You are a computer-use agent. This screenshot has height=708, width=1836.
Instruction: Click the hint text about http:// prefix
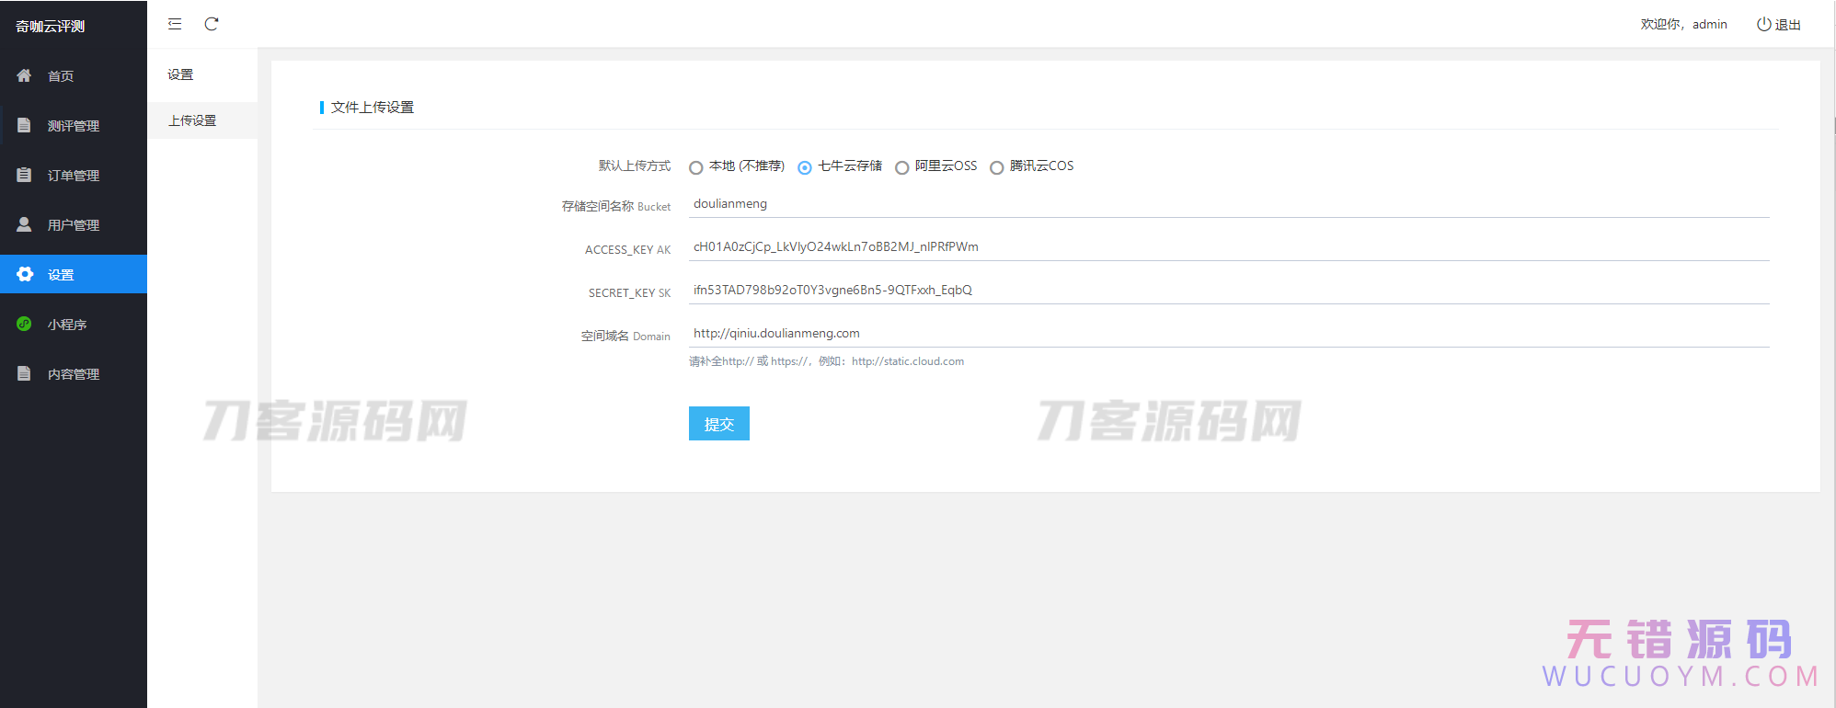(827, 361)
